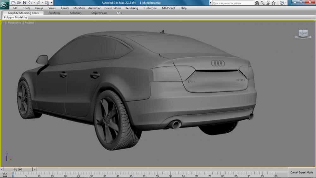Open the Modifiers menu
The height and width of the screenshot is (178, 316).
[x=79, y=8]
